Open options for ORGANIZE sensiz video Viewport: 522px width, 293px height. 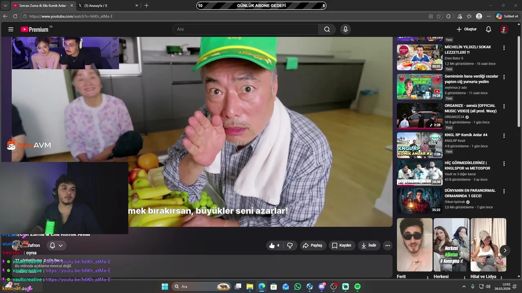504,106
